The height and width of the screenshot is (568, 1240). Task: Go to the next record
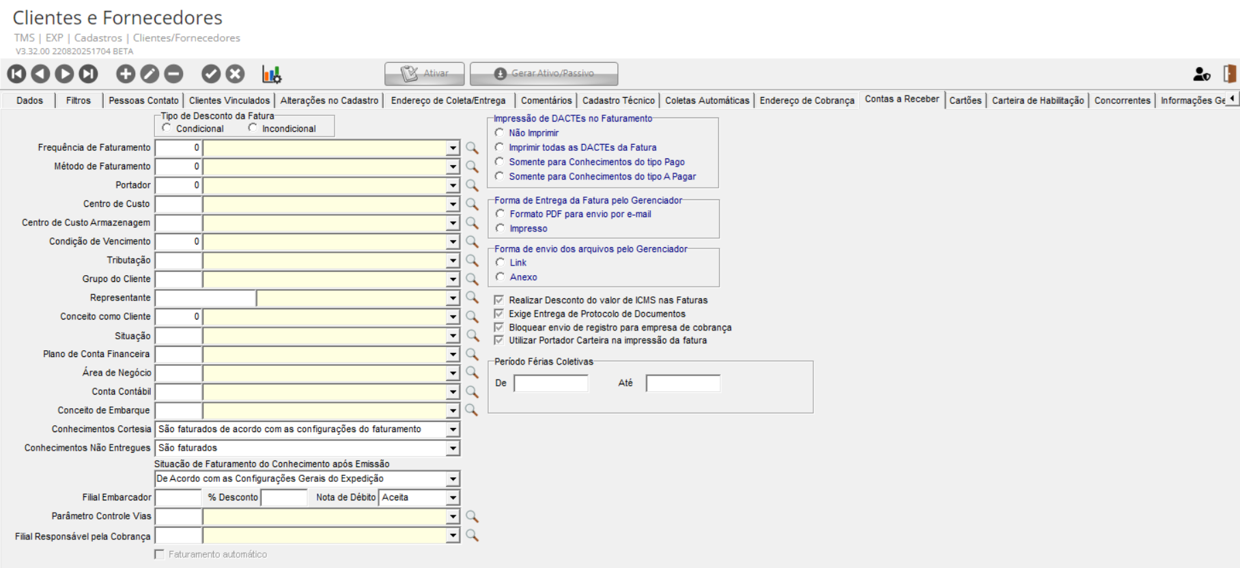click(x=64, y=74)
